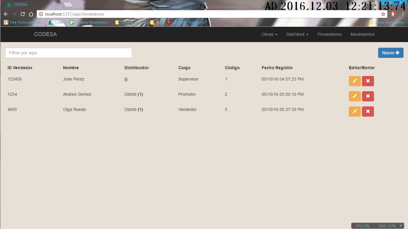This screenshot has width=408, height=229.
Task: Click the Cargo column header
Action: click(x=184, y=68)
